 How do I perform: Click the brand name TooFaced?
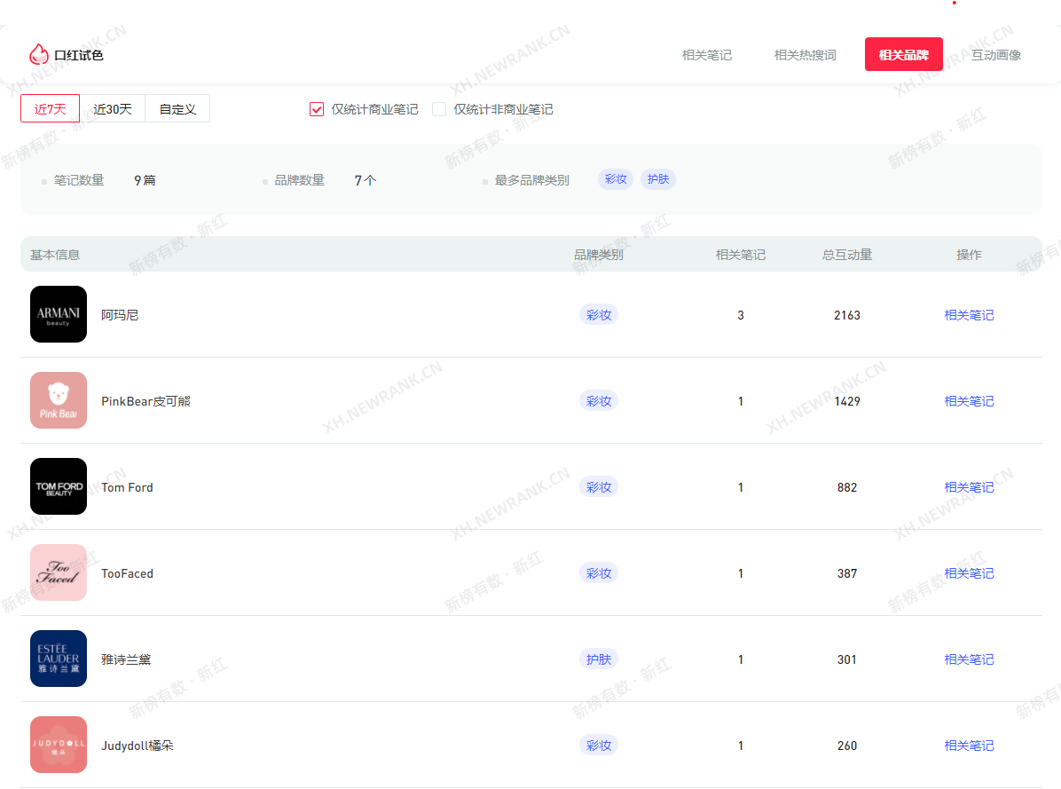[x=127, y=572]
